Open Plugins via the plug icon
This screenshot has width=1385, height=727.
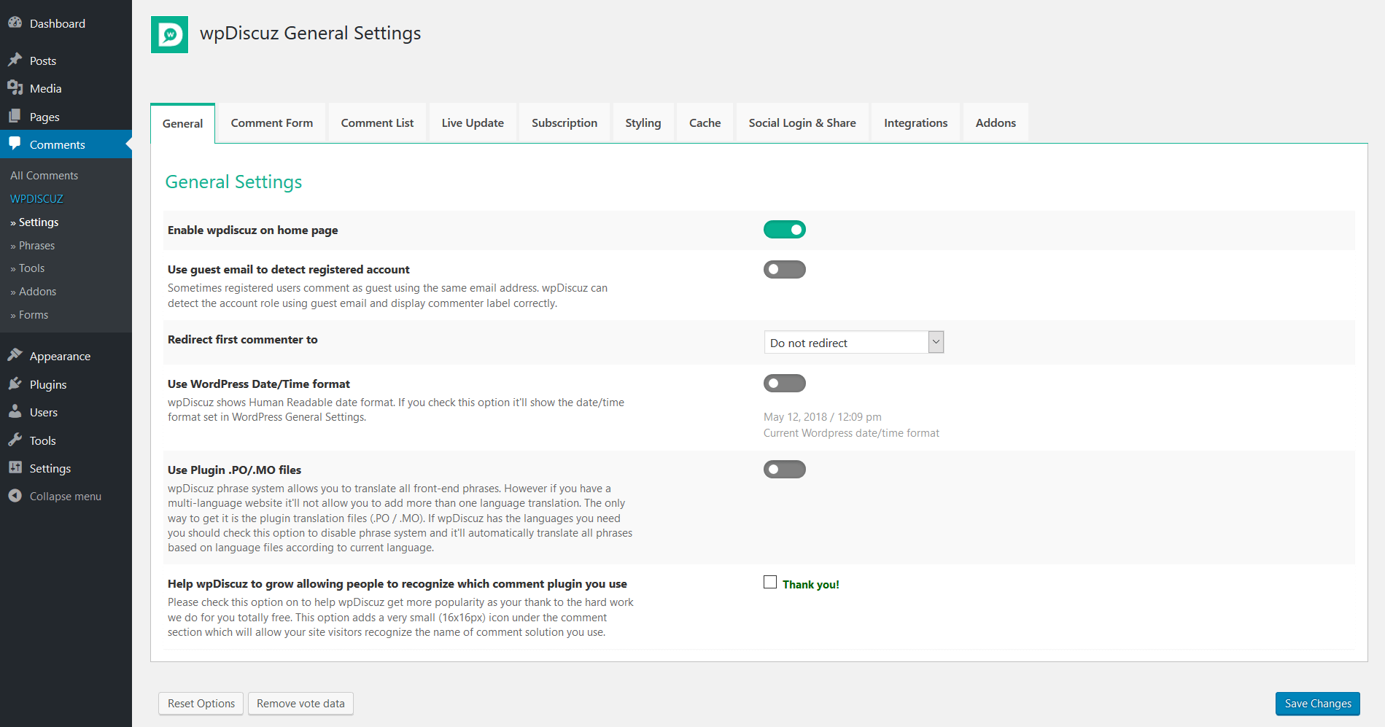pyautogui.click(x=15, y=384)
